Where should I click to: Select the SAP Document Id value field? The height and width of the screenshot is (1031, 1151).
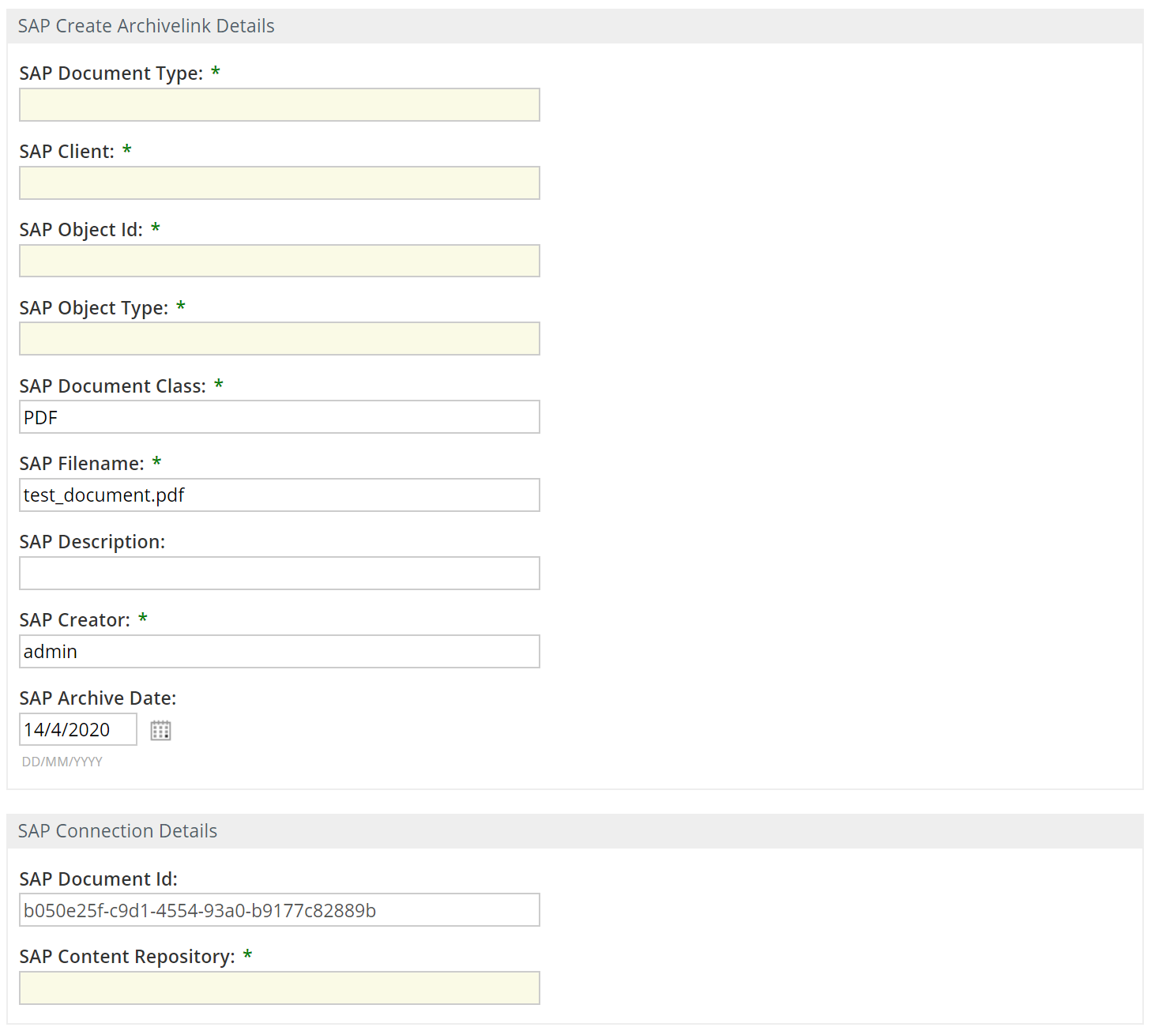coord(279,909)
